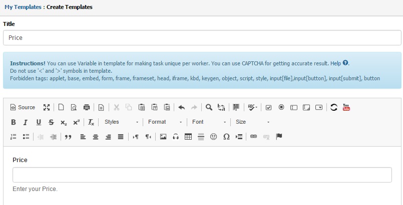Insert audio with the headphones icon

coord(176,137)
